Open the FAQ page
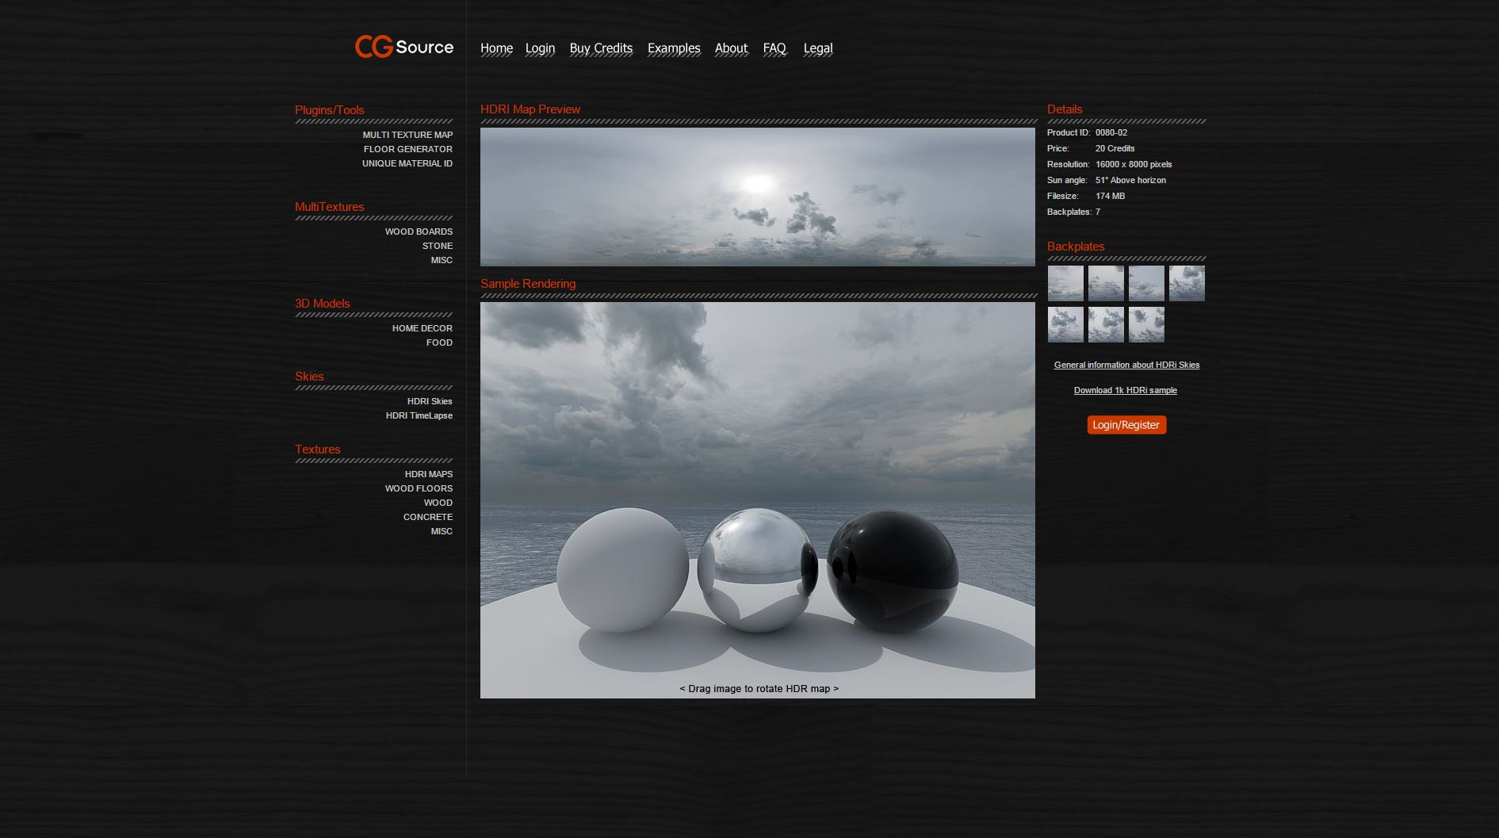The width and height of the screenshot is (1499, 838). click(x=774, y=48)
